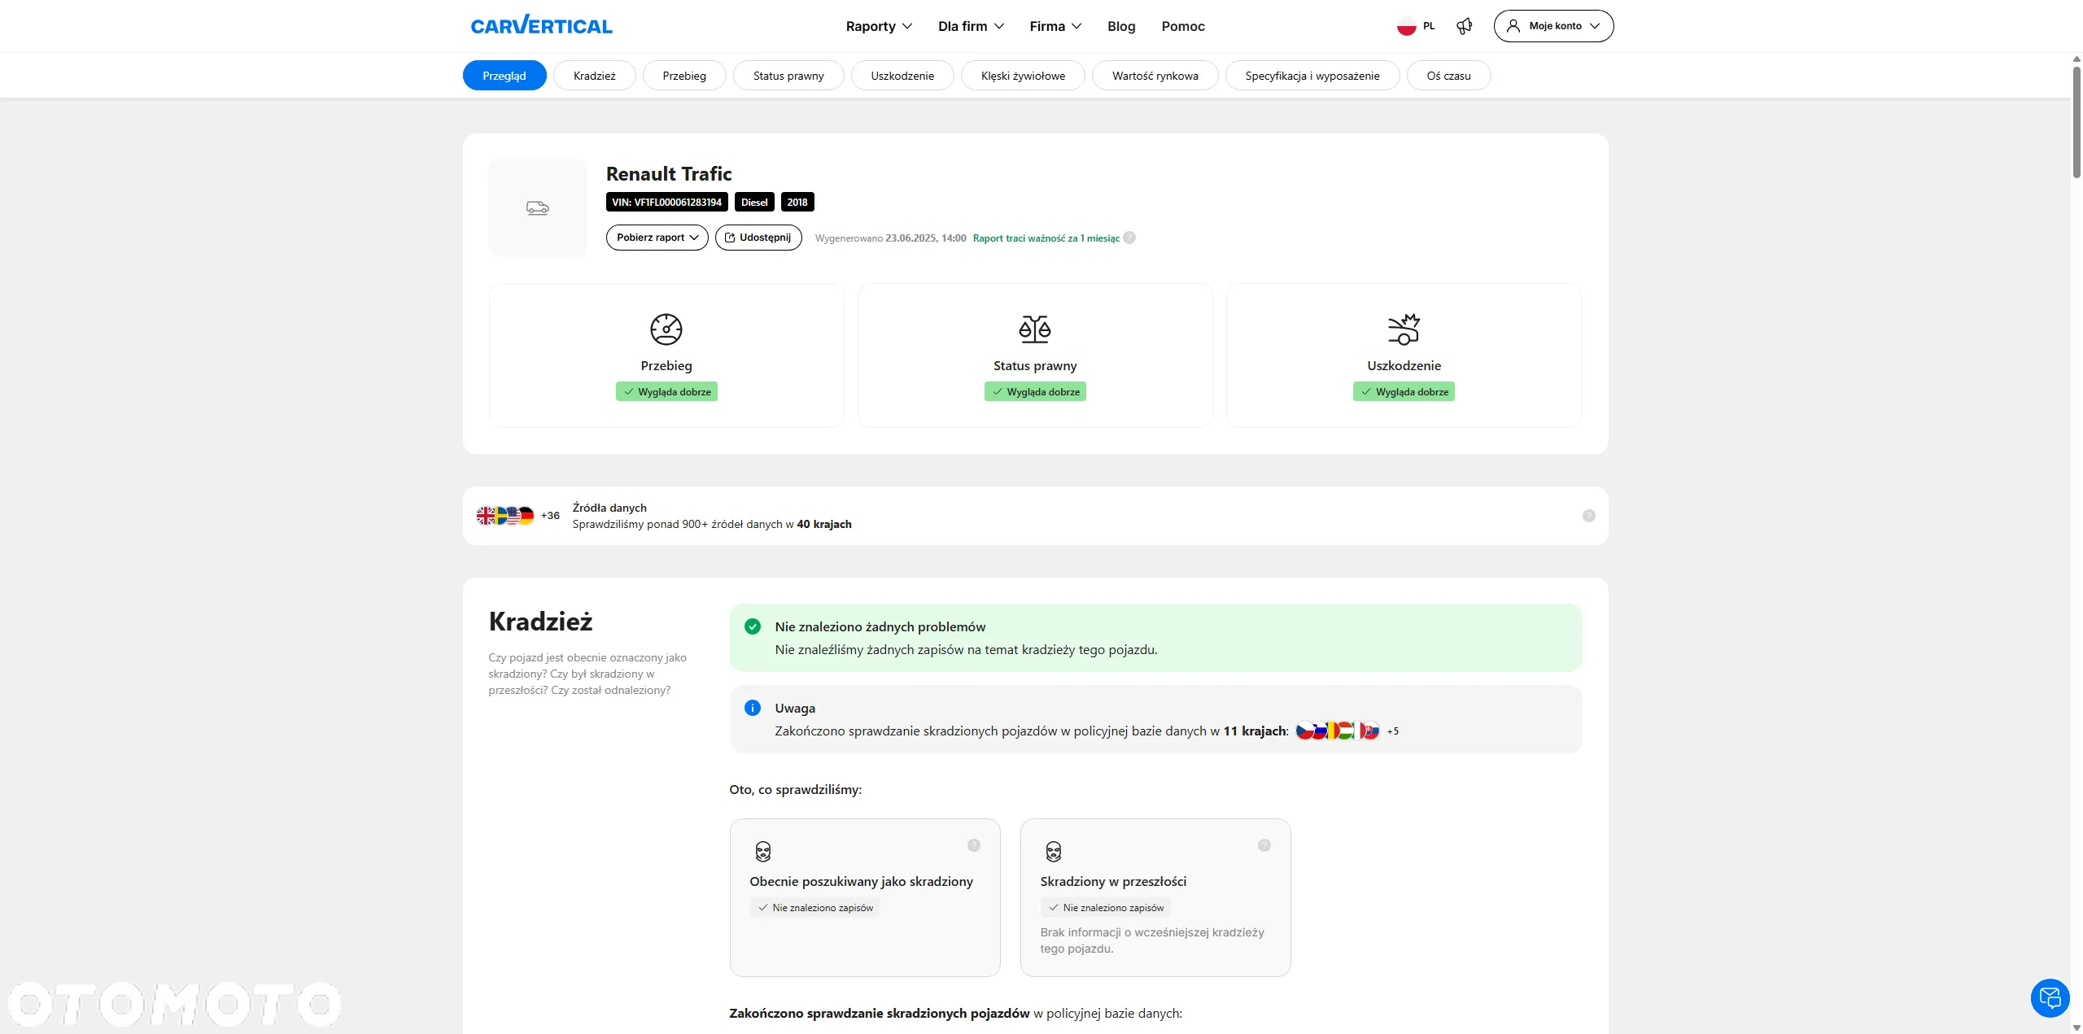The width and height of the screenshot is (2083, 1034).
Task: Click help icon on Skradziony w przeszłości card
Action: pos(1264,845)
